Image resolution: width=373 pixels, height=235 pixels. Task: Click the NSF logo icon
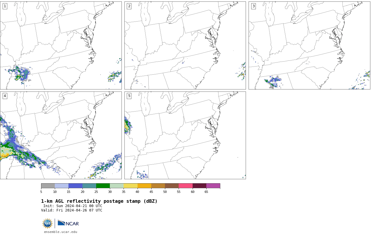[x=47, y=223]
